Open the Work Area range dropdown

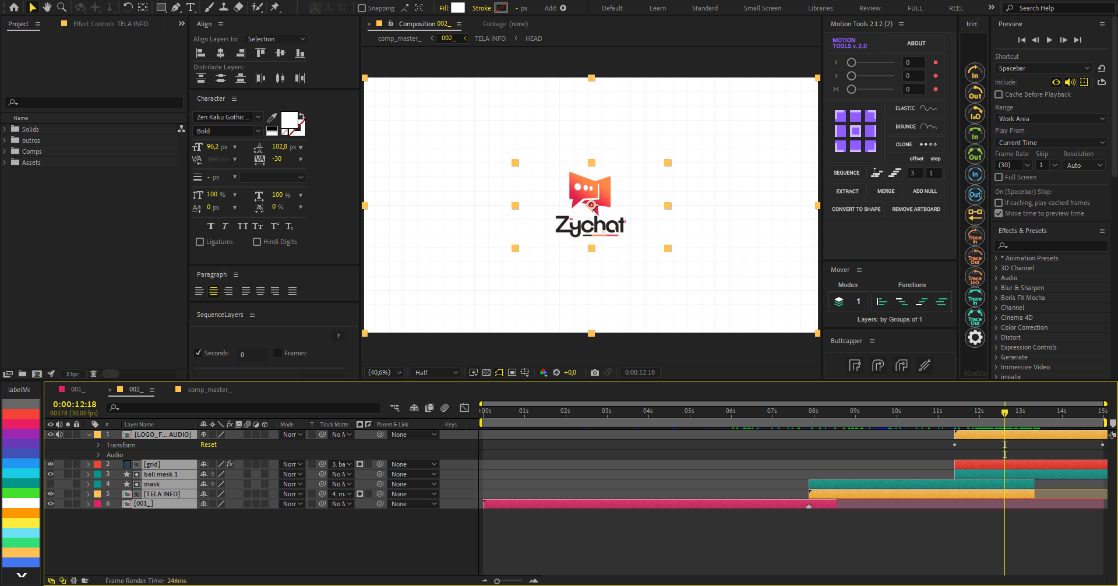point(1051,119)
